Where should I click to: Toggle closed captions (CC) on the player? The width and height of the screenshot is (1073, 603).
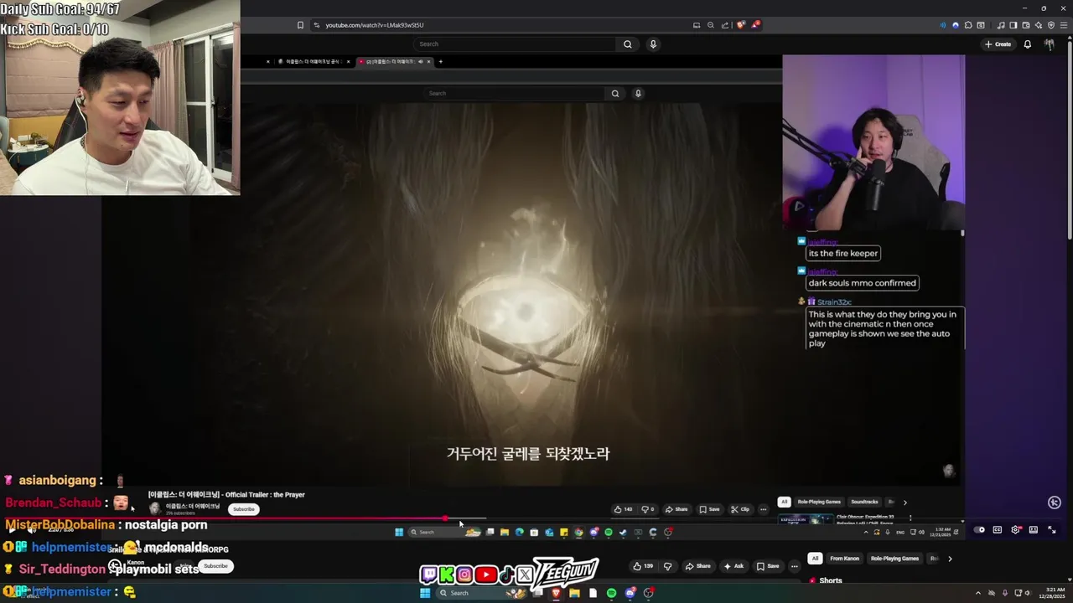(998, 529)
